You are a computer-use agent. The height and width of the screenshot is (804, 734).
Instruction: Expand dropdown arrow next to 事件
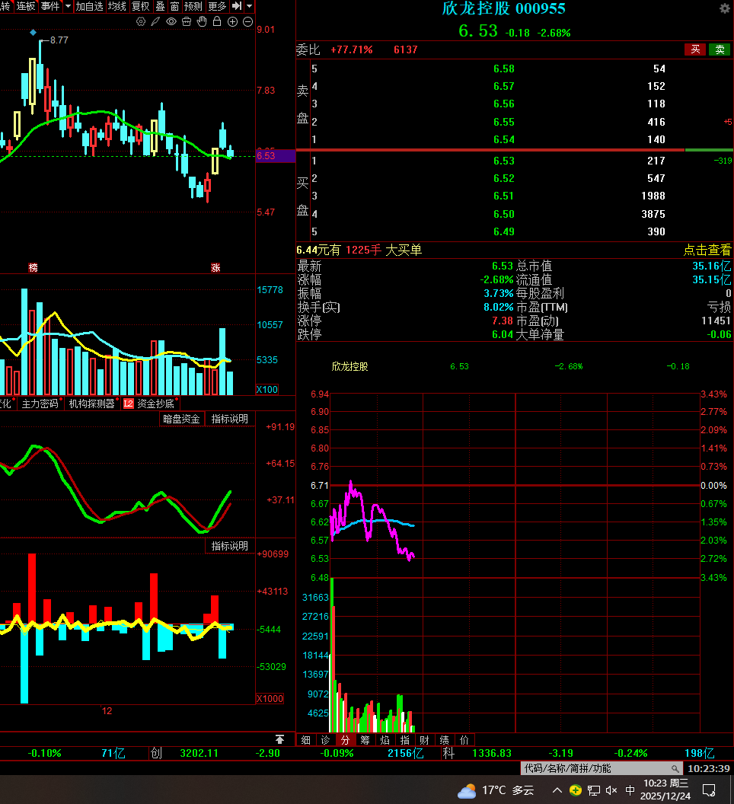[x=68, y=6]
